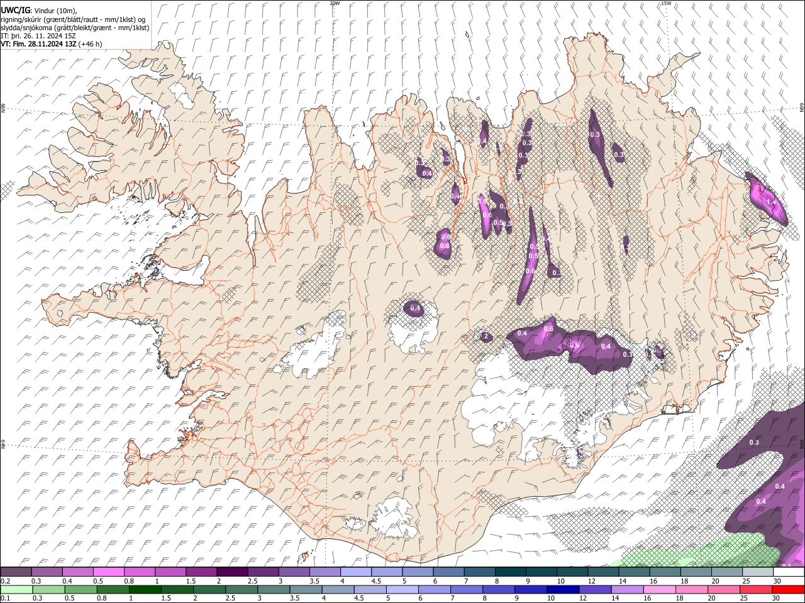805x603 pixels.
Task: Select the snow legend swatch between 8 and 9
Action: [x=510, y=572]
